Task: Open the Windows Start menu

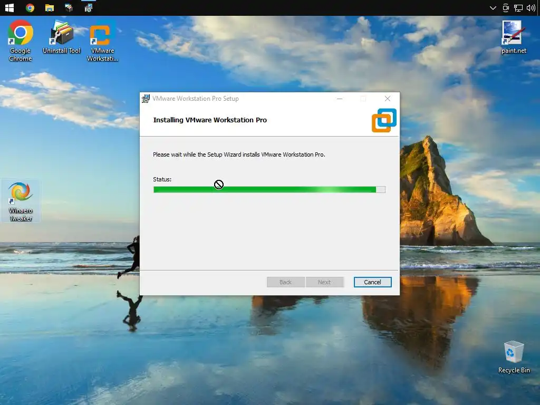Action: coord(9,7)
